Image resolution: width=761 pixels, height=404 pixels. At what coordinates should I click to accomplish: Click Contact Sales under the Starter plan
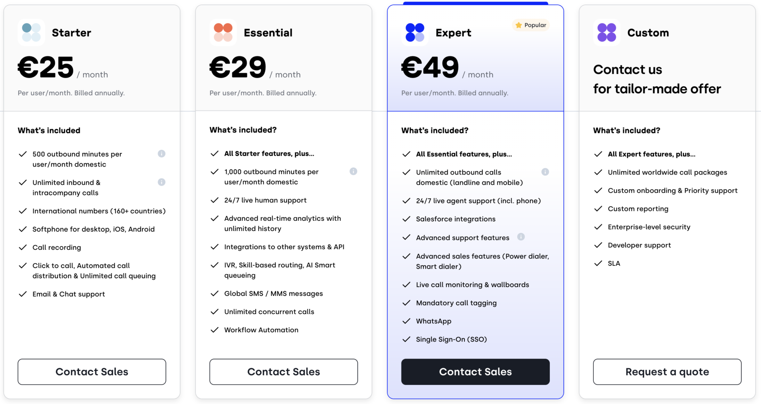pyautogui.click(x=92, y=372)
